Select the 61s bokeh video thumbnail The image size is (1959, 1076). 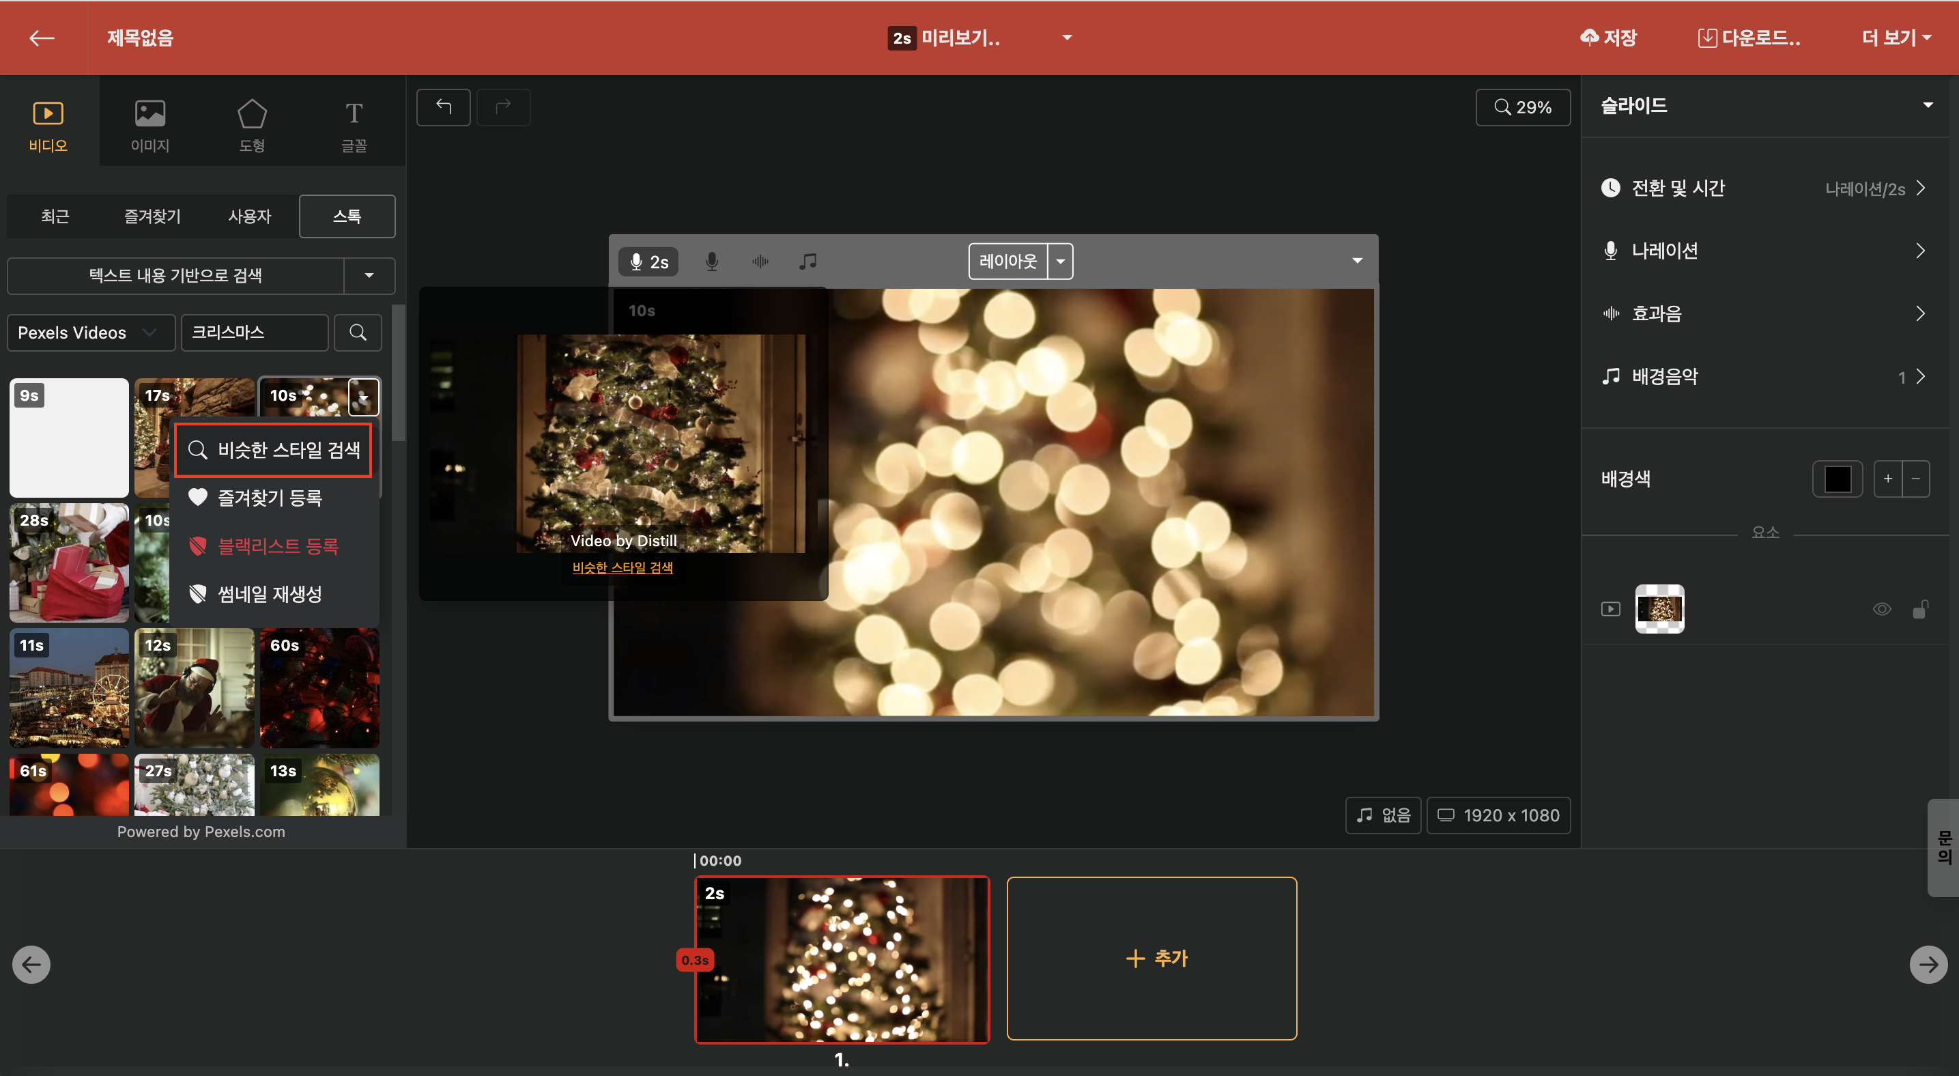(69, 784)
